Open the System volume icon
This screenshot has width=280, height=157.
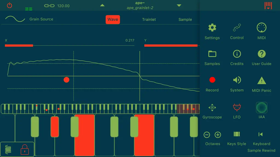pos(237,80)
